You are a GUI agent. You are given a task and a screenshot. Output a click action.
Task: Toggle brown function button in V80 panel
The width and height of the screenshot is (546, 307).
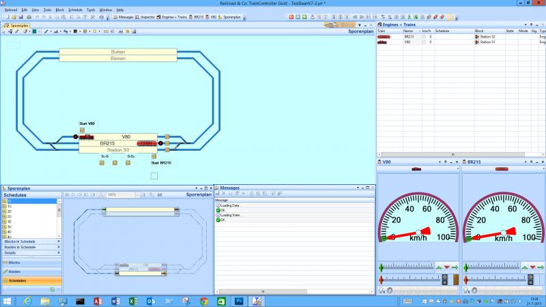456,279
